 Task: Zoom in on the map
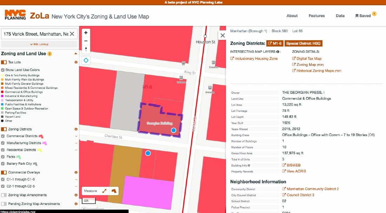click(86, 33)
